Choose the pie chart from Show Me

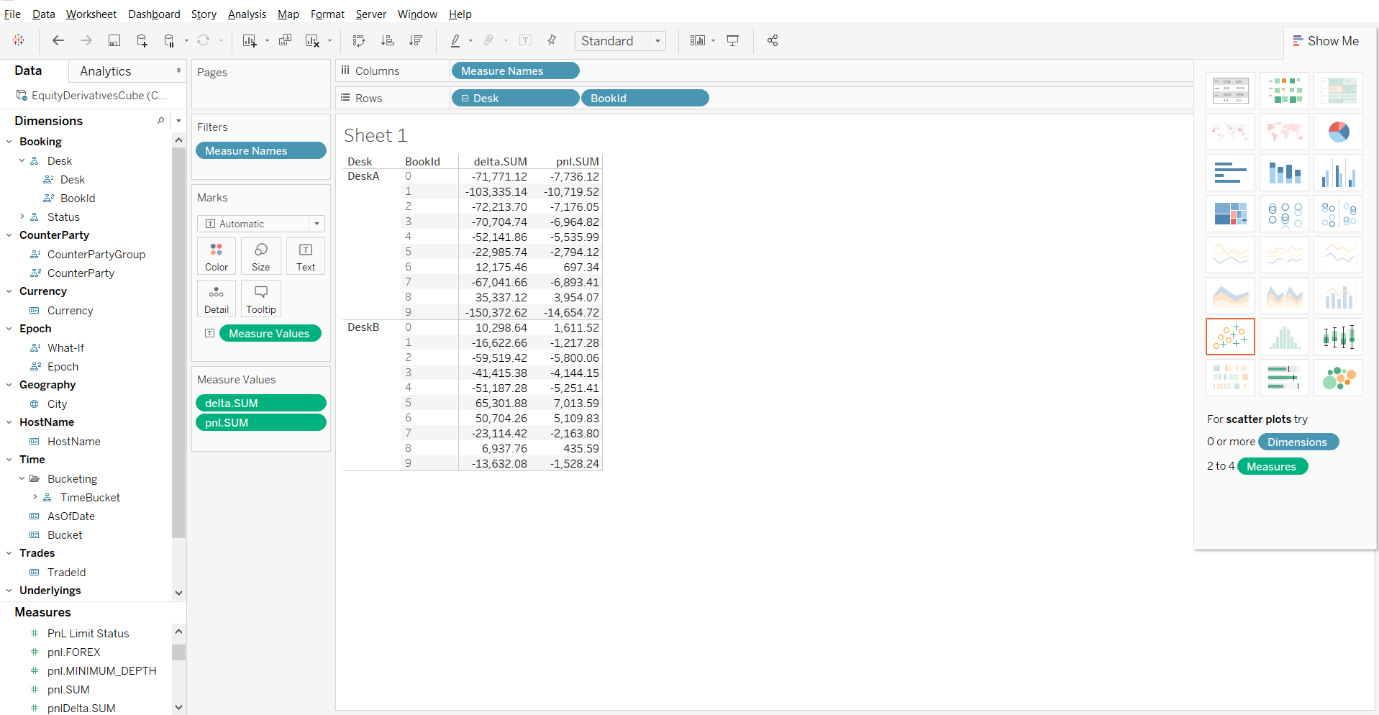click(x=1338, y=132)
